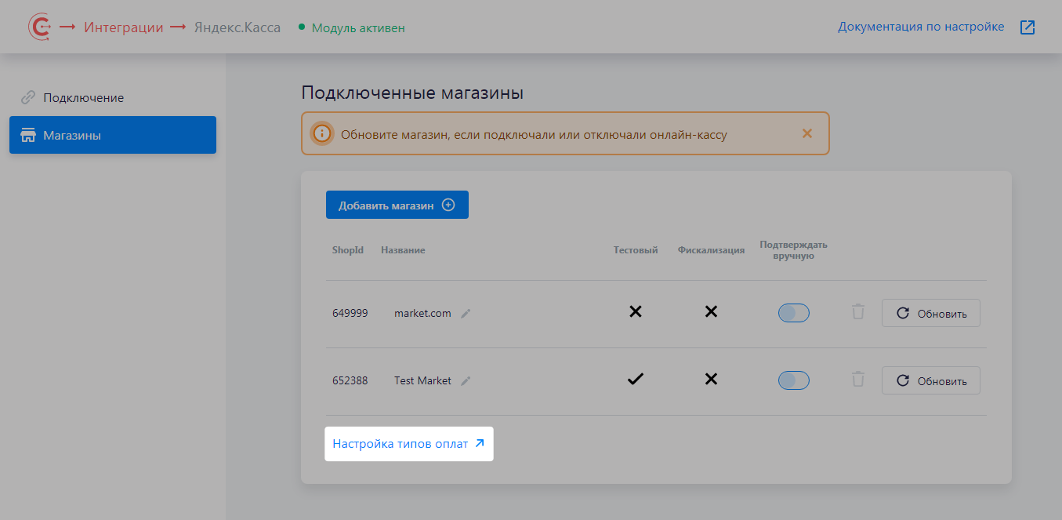Delete the Test Market shop trash icon

(x=858, y=380)
